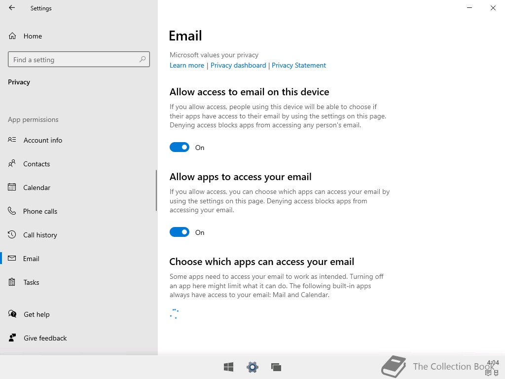505x379 pixels.
Task: Turn off Allow apps to access your email
Action: tap(180, 232)
